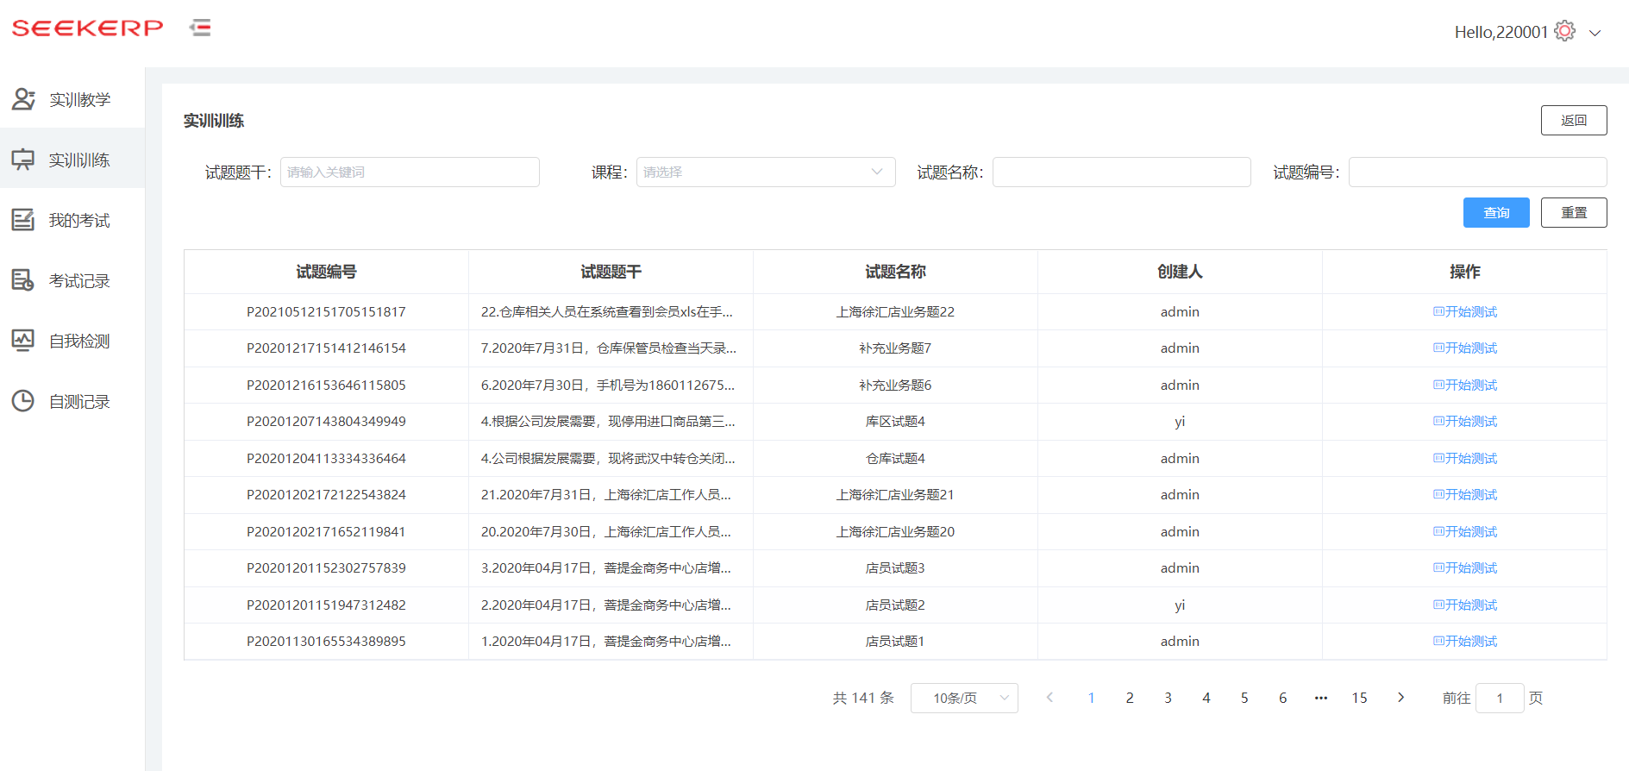Expand the user account dropdown arrow

[x=1595, y=33]
